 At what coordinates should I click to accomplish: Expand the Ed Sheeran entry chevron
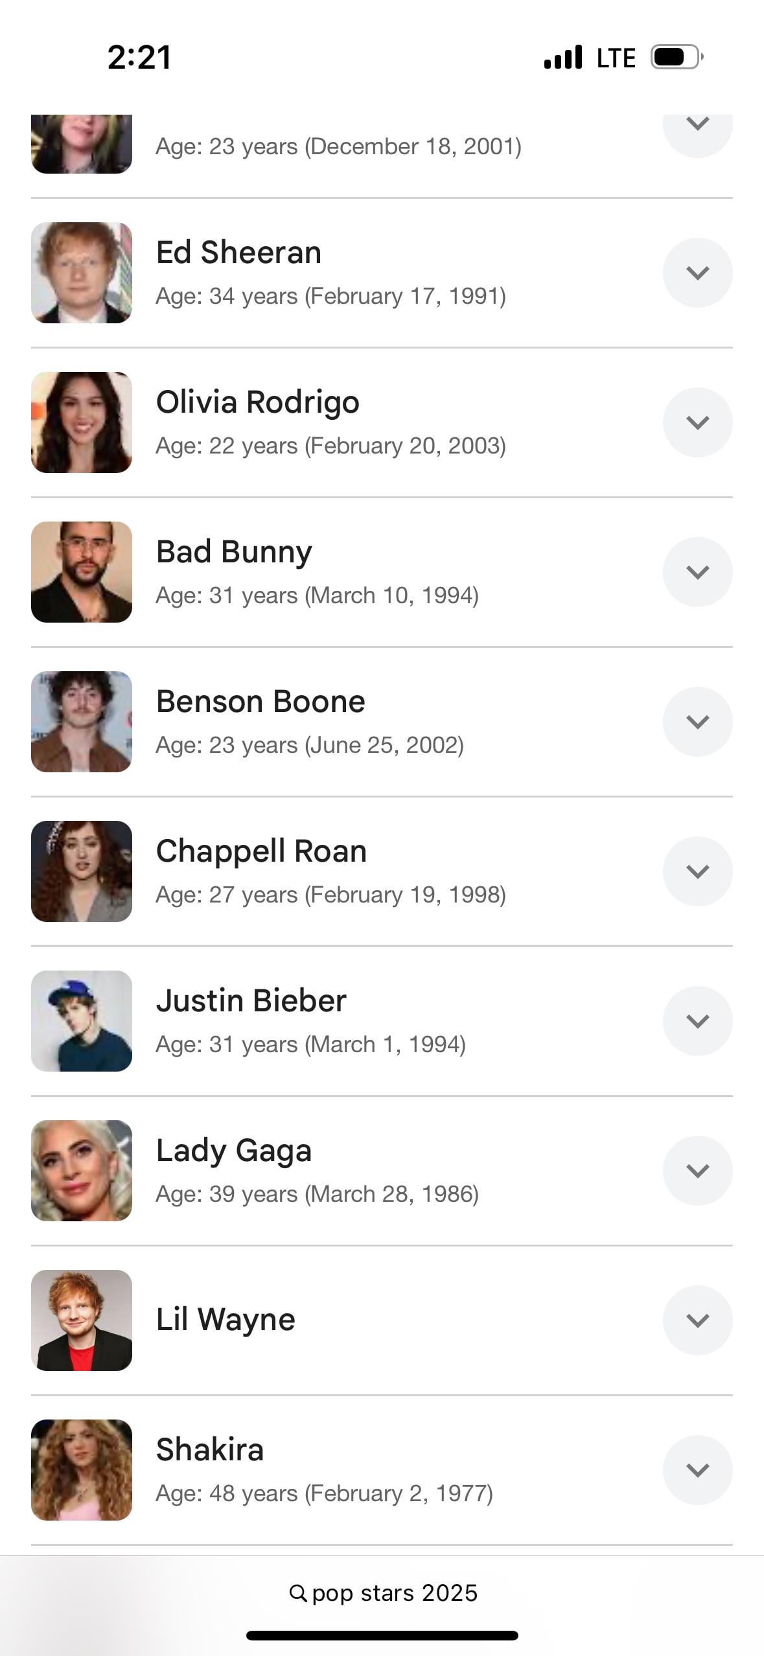coord(697,273)
